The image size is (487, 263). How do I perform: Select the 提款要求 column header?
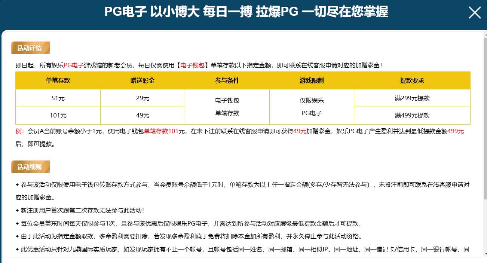tap(412, 80)
